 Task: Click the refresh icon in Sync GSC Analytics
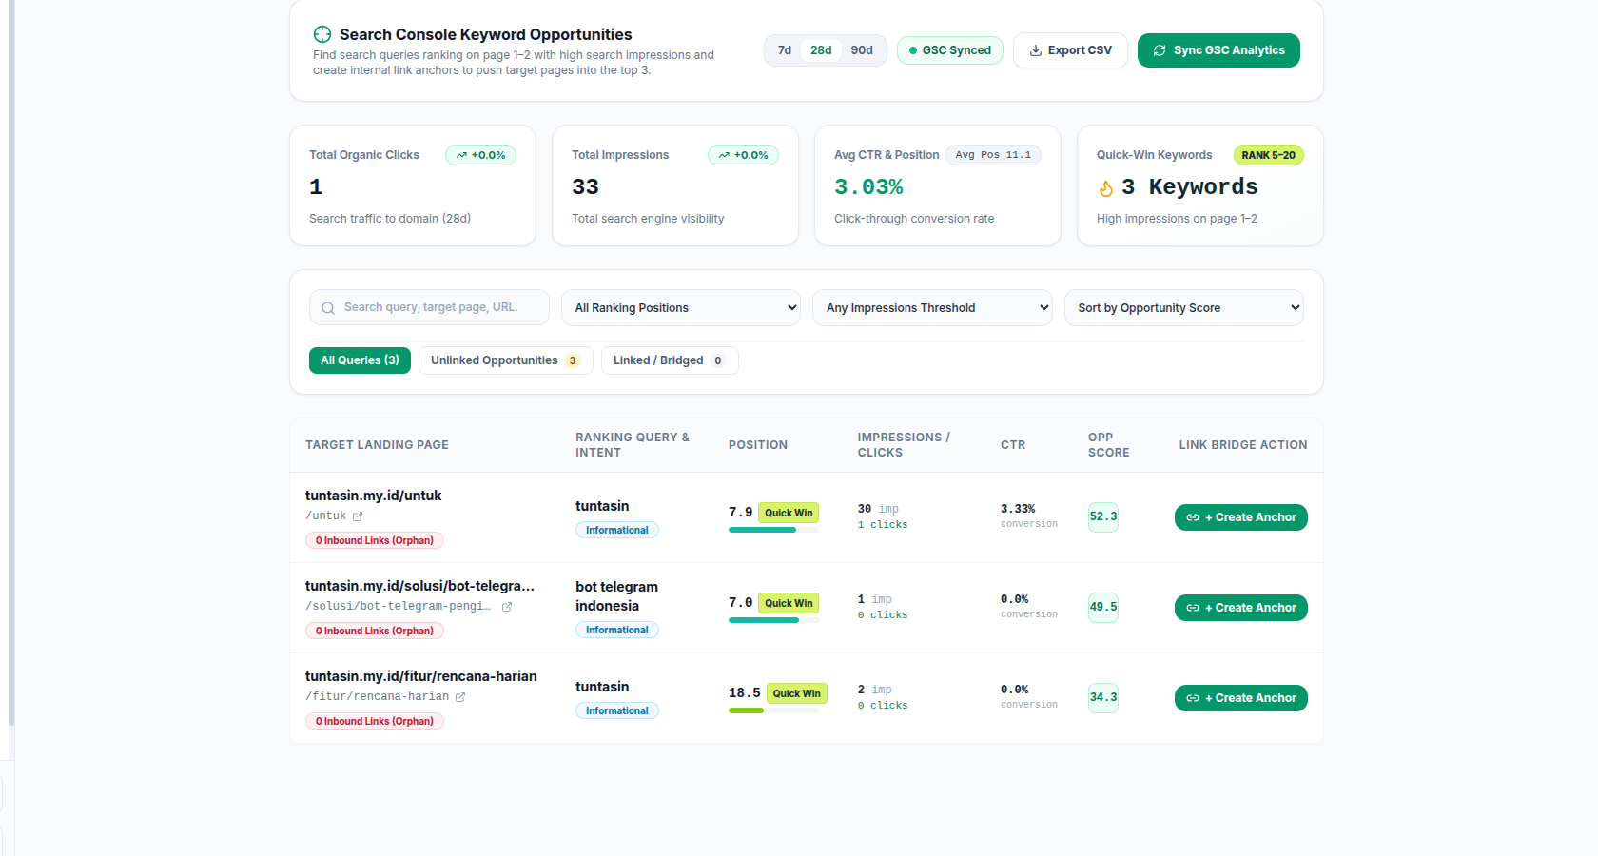(x=1160, y=50)
